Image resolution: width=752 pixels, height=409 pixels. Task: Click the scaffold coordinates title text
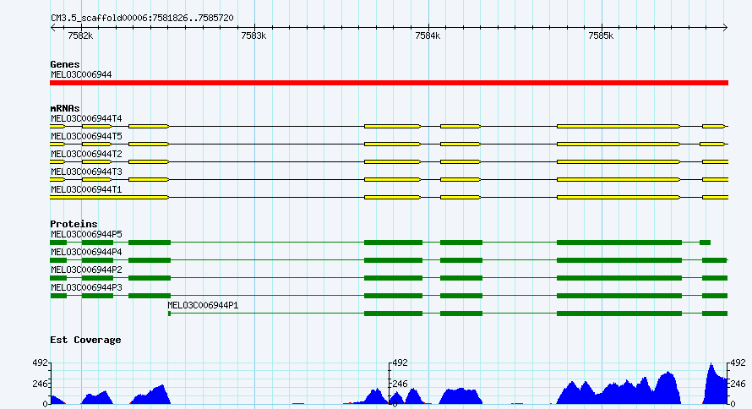[x=143, y=19]
